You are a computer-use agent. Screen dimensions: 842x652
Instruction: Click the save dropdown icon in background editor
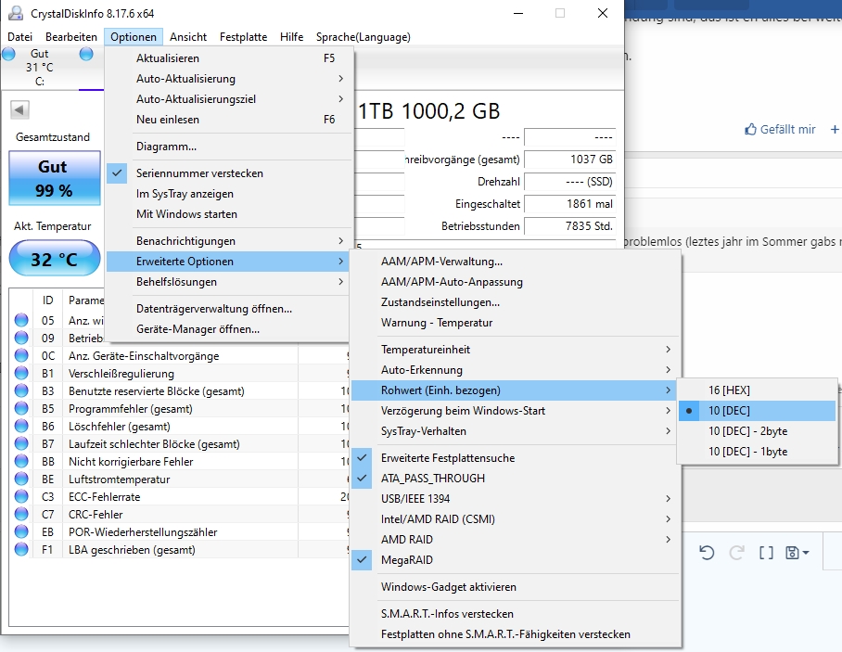tap(797, 553)
